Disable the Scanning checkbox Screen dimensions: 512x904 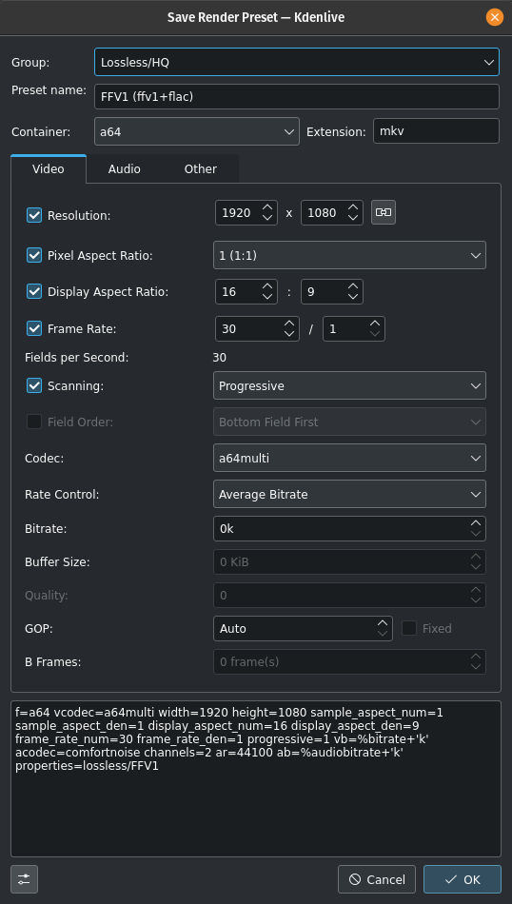click(x=34, y=385)
